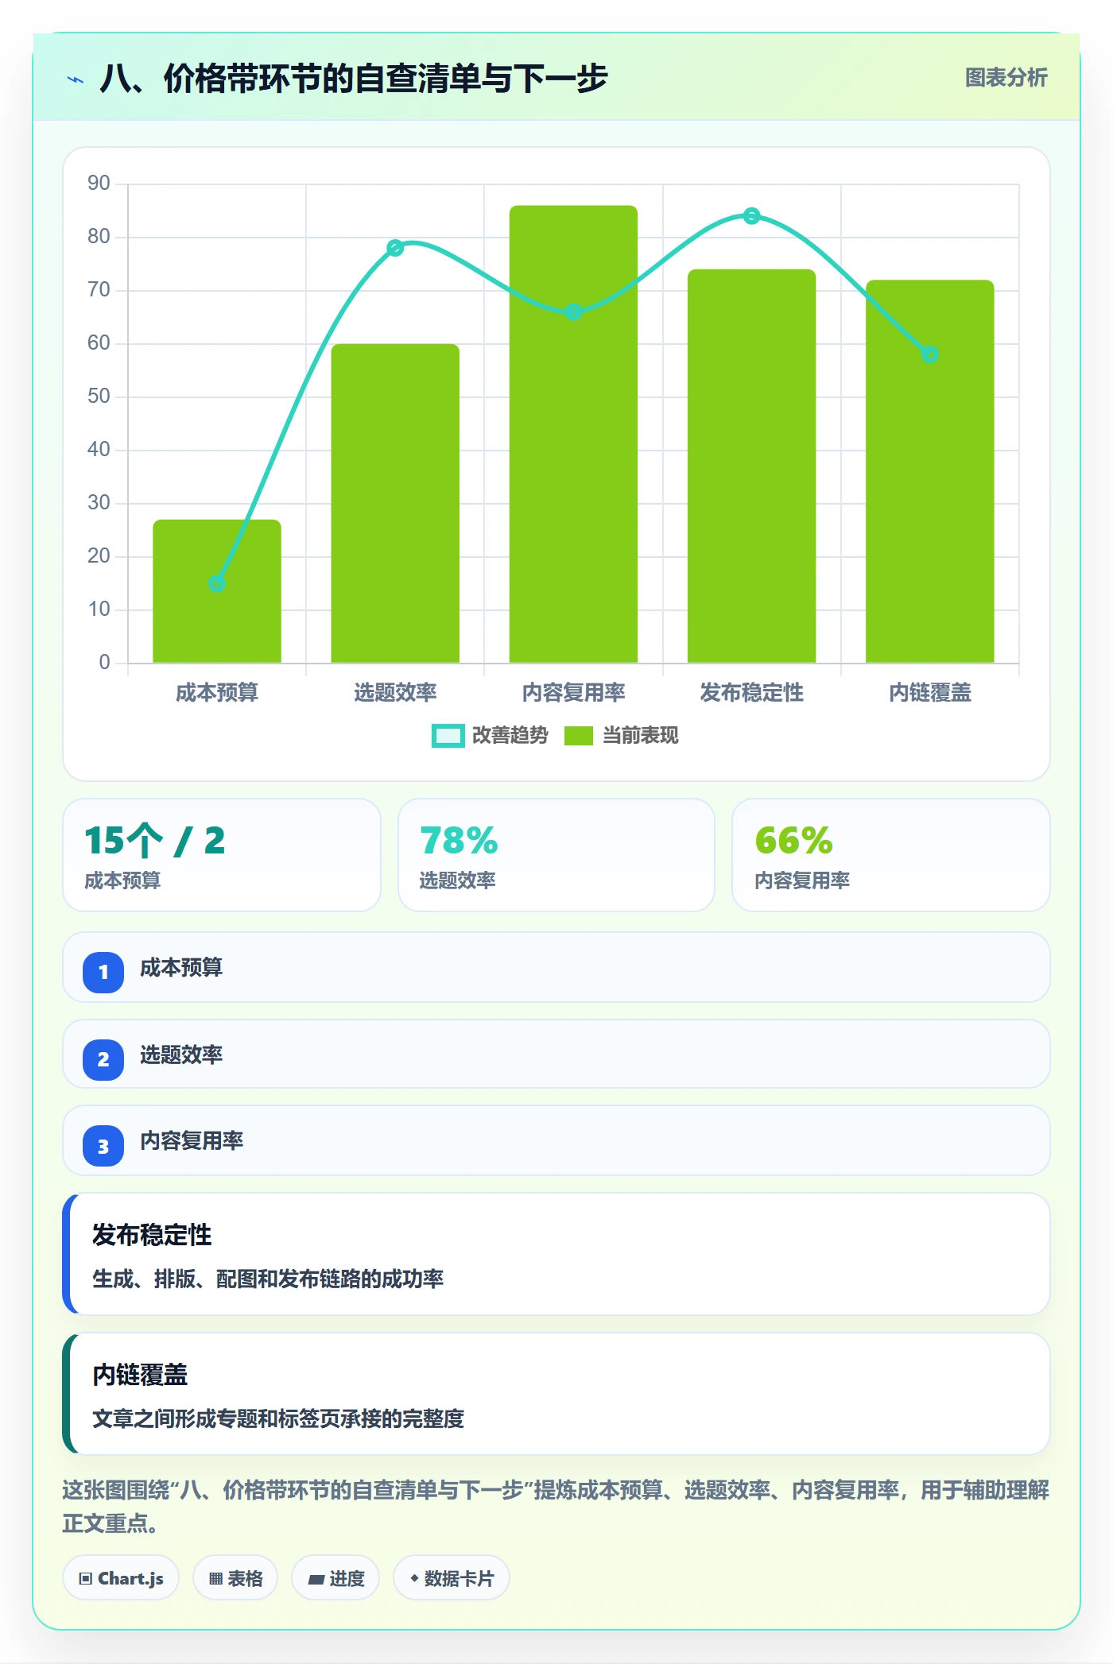Click the Chart.js tag chip

tap(121, 1578)
